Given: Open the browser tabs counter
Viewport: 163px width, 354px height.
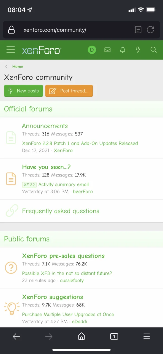Looking at the screenshot, I should click(114, 336).
